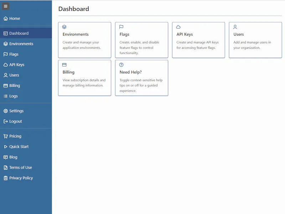The image size is (285, 214).
Task: Click the Terms of Use document icon
Action: tap(6, 168)
